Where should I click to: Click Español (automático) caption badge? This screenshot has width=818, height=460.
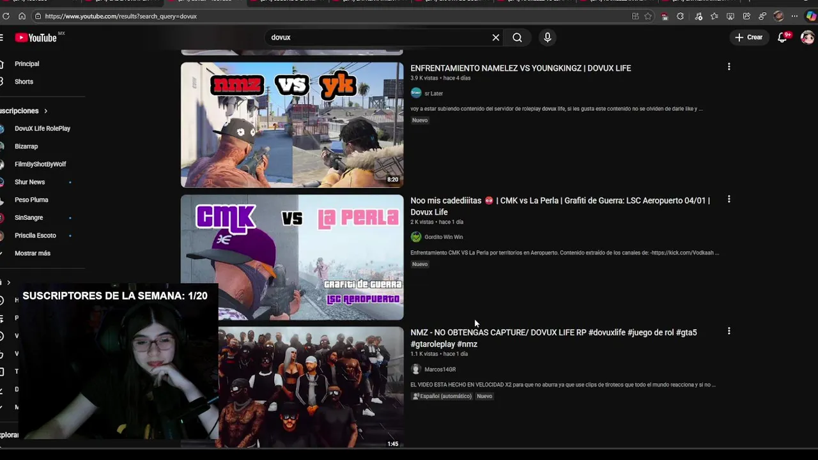pyautogui.click(x=442, y=396)
